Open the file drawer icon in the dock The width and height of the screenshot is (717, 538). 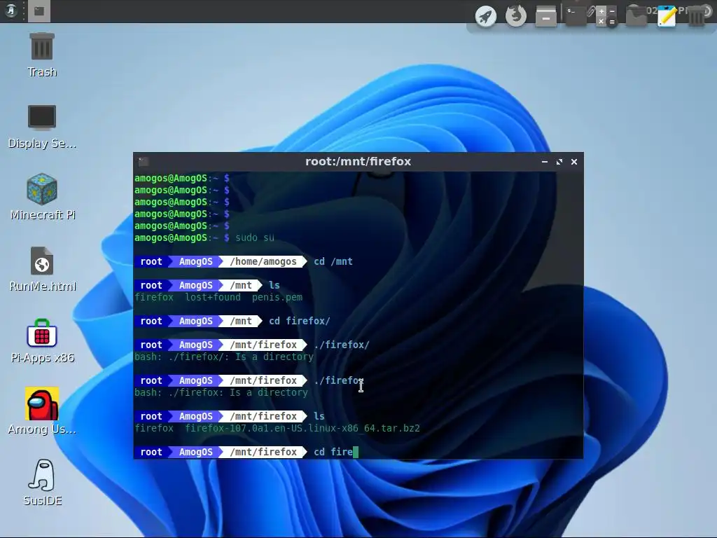546,17
